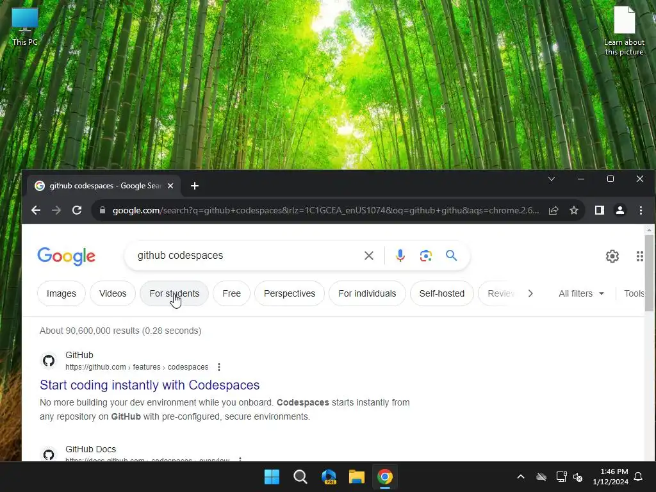Click the github.com features codespaces URL
This screenshot has width=656, height=492.
click(137, 367)
